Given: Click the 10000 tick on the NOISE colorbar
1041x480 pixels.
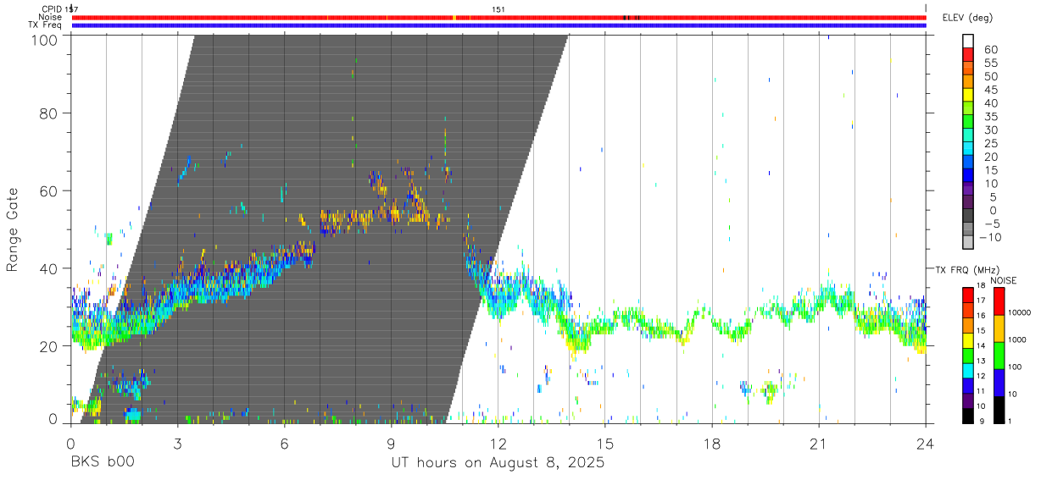Looking at the screenshot, I should (1021, 312).
